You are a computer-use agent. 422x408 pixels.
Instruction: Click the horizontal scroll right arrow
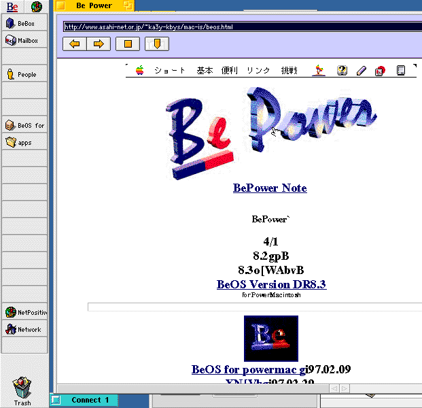(345, 388)
